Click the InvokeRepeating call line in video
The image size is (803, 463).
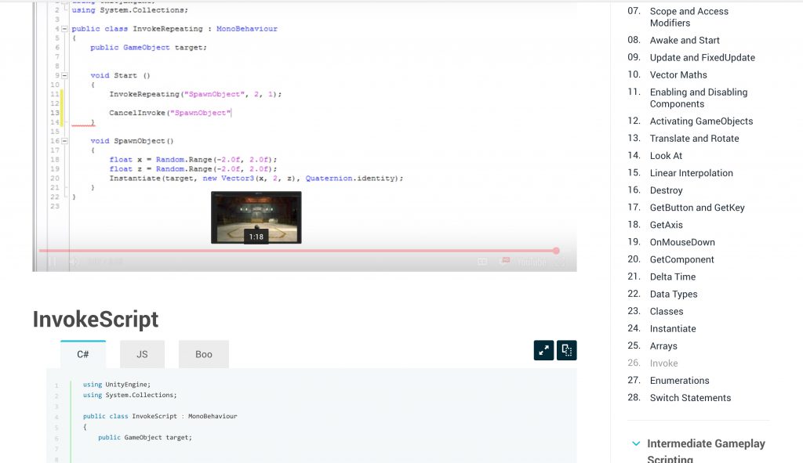(x=195, y=94)
